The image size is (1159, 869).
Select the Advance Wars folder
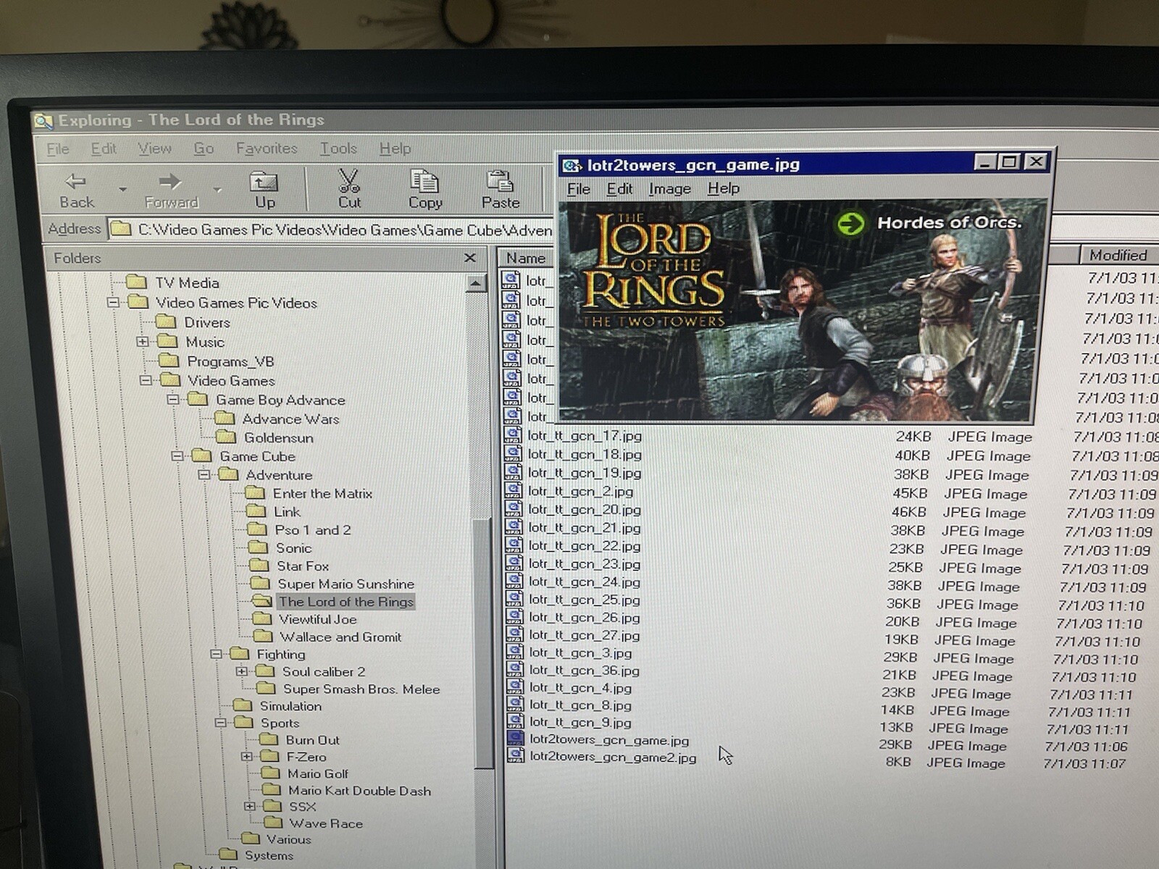[290, 419]
